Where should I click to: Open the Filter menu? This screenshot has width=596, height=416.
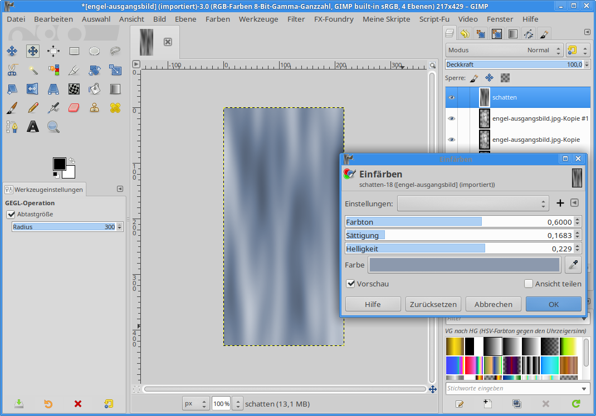pyautogui.click(x=296, y=19)
